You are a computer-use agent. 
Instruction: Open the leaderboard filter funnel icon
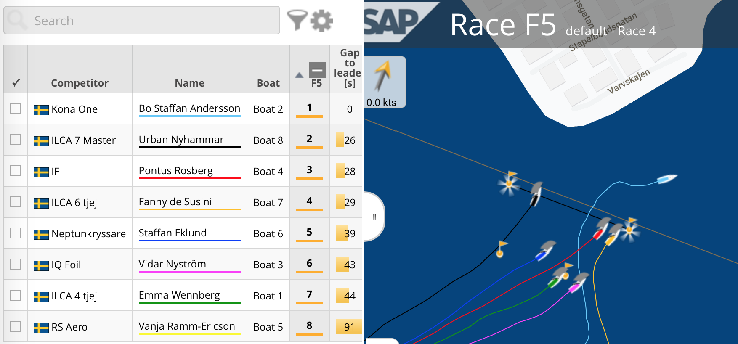pos(297,20)
